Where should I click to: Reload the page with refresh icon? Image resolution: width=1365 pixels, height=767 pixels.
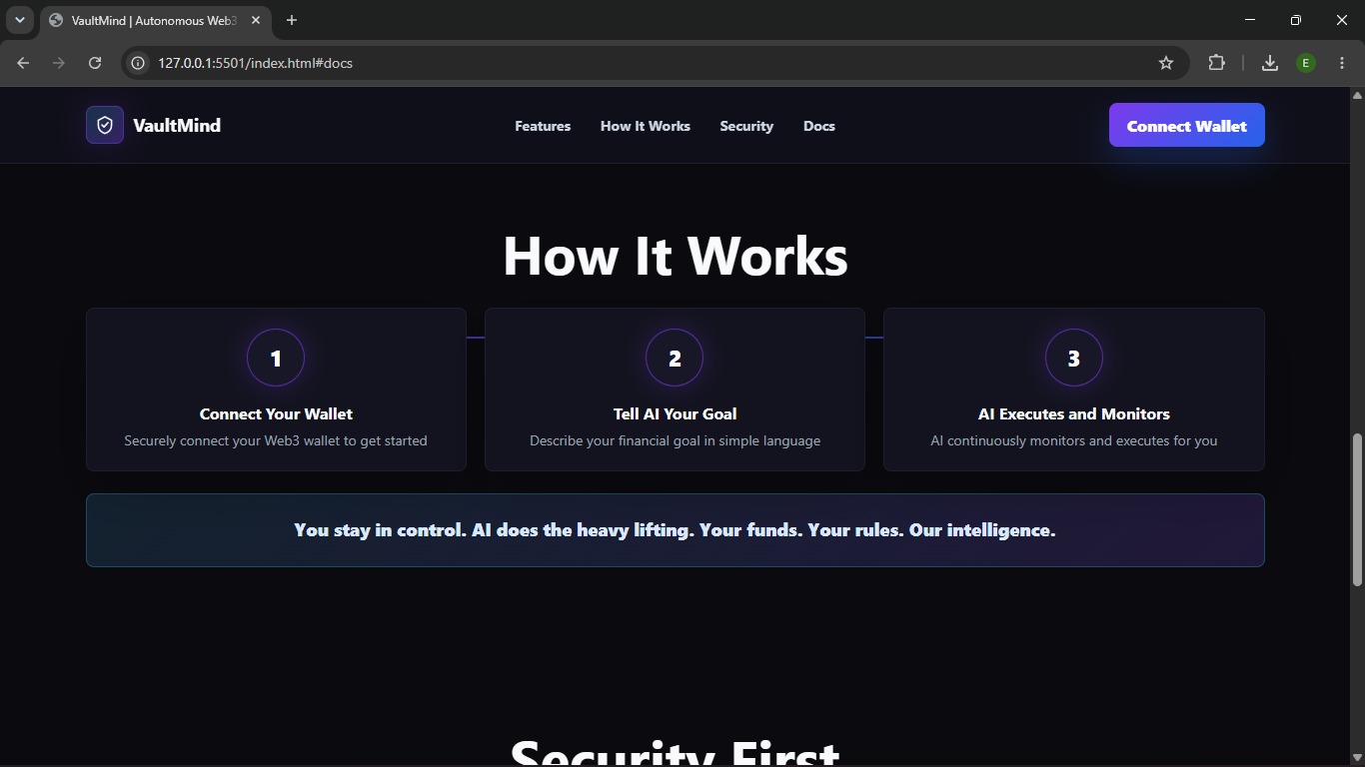(95, 63)
